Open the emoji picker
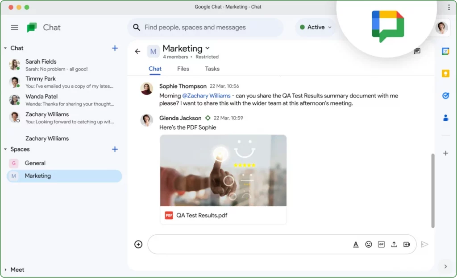The height and width of the screenshot is (278, 457). [x=368, y=244]
